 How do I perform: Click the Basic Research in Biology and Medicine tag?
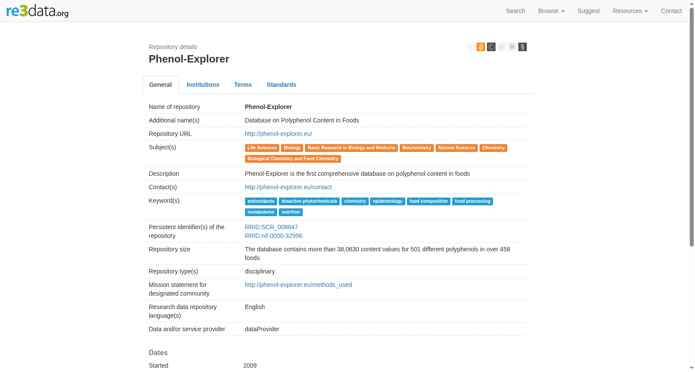tap(351, 148)
